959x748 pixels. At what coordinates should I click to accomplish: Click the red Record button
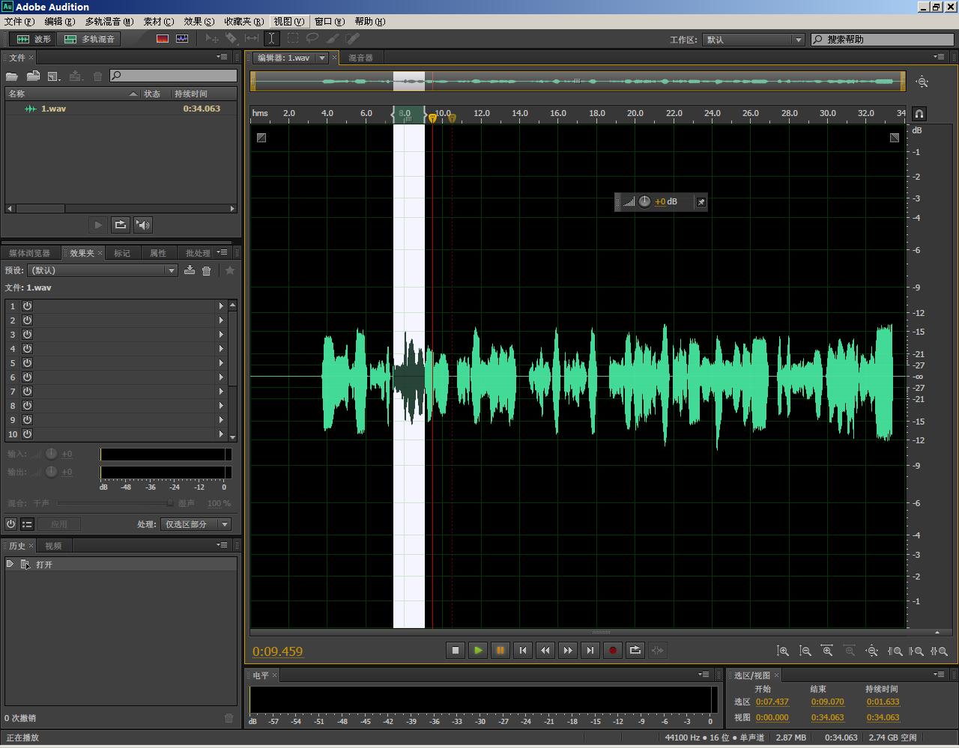[x=613, y=650]
